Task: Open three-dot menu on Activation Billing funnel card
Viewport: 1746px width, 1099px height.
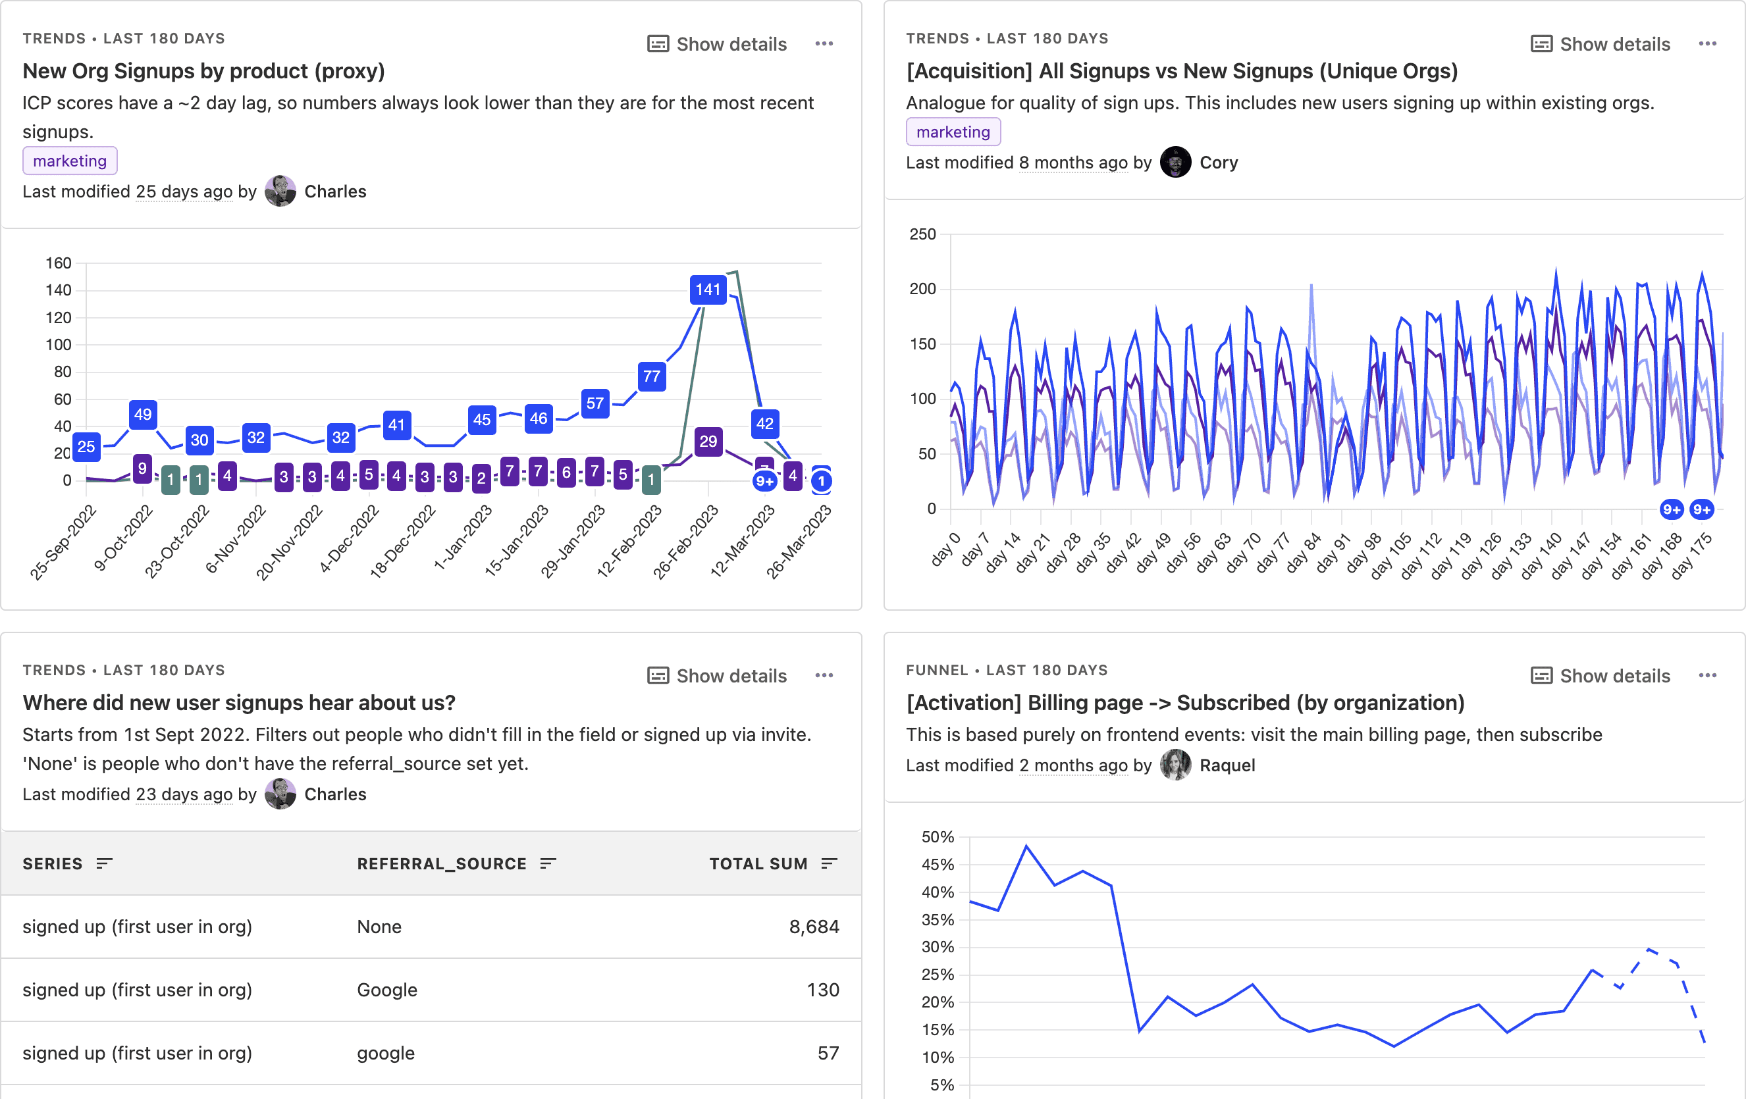Action: [x=1707, y=675]
